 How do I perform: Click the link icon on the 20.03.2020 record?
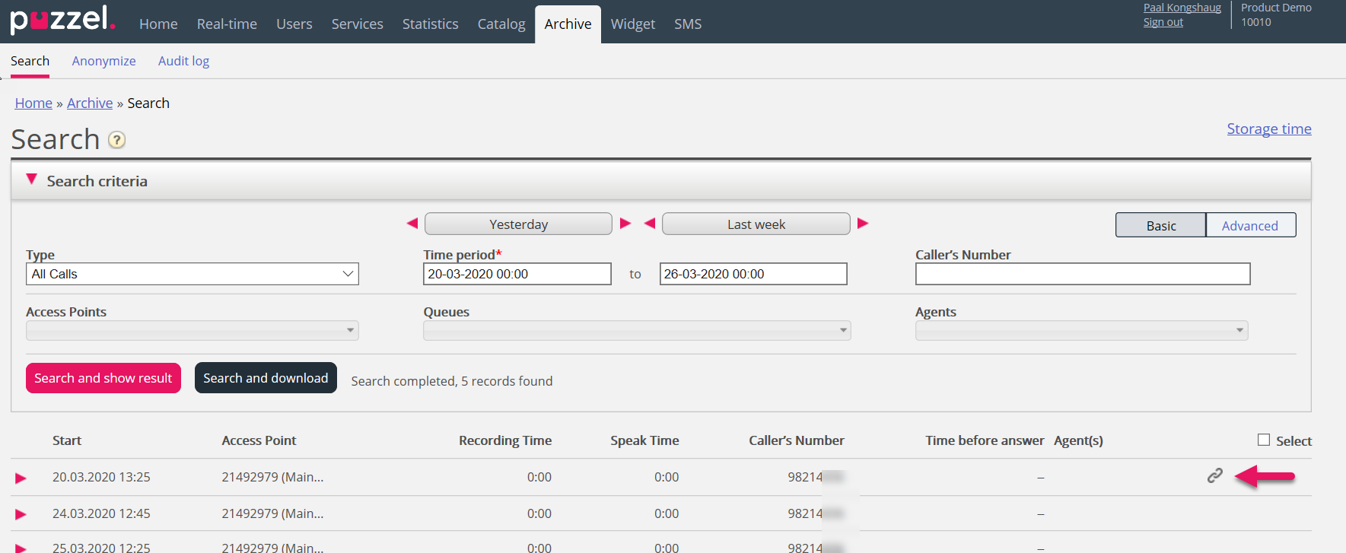click(x=1214, y=476)
